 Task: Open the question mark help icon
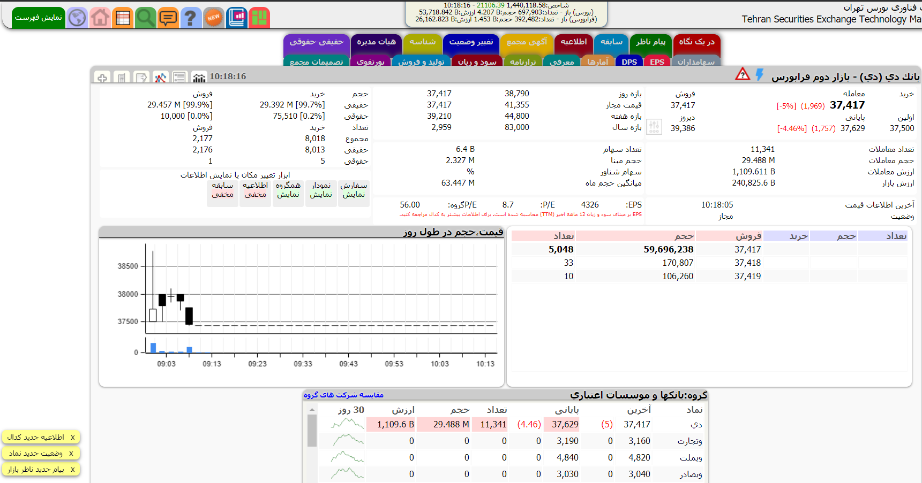(190, 18)
